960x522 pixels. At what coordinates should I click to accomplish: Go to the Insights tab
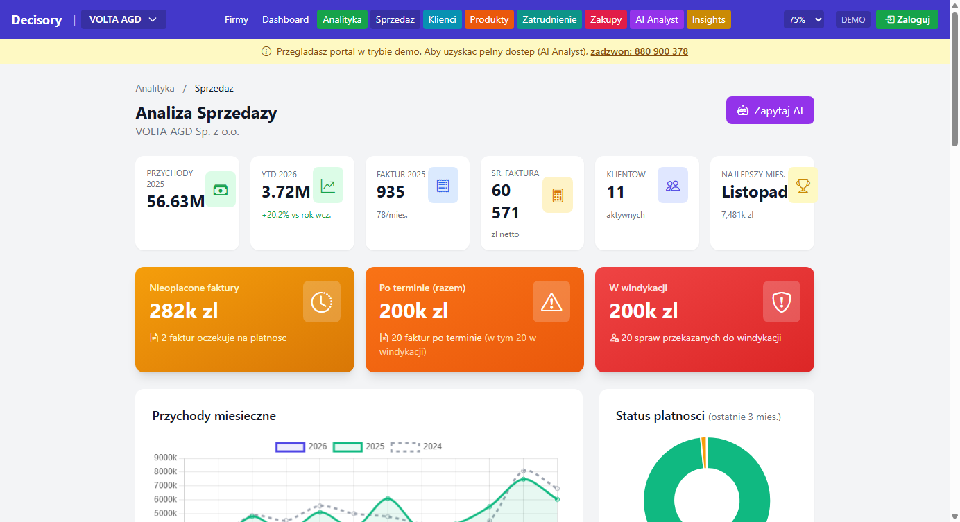708,19
